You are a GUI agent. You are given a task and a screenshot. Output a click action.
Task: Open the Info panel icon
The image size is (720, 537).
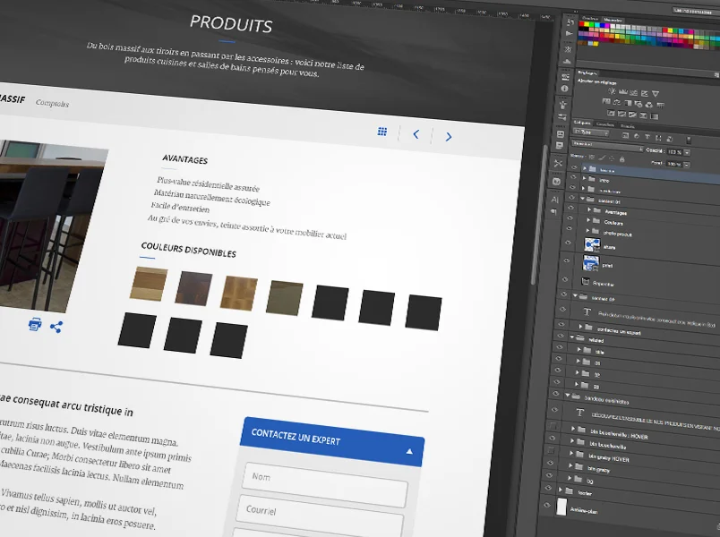[x=565, y=89]
